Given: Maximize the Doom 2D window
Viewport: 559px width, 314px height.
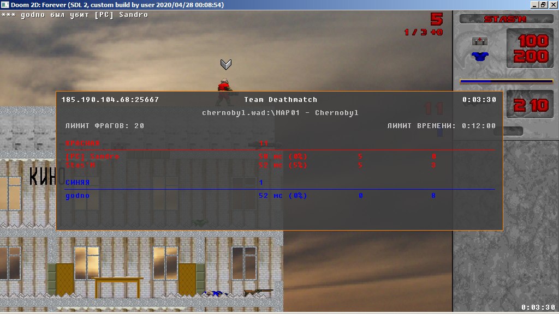Looking at the screenshot, I should click(543, 4).
